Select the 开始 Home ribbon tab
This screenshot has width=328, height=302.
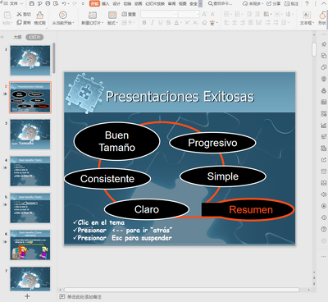pos(94,3)
